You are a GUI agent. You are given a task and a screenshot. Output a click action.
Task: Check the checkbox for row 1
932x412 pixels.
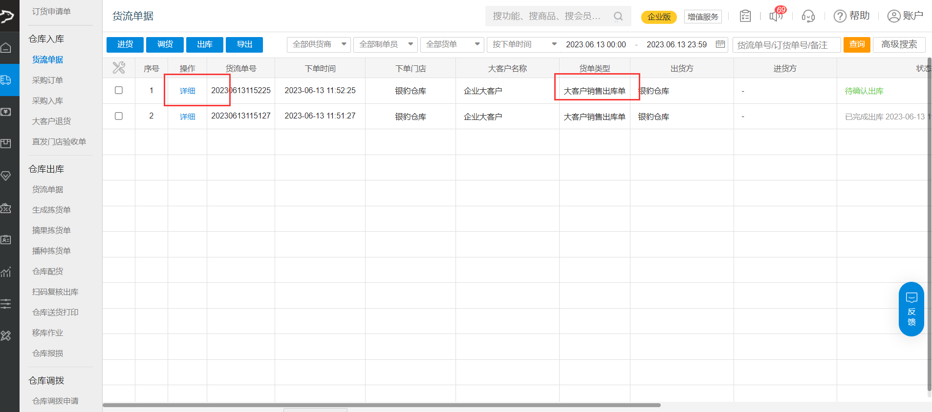tap(119, 90)
